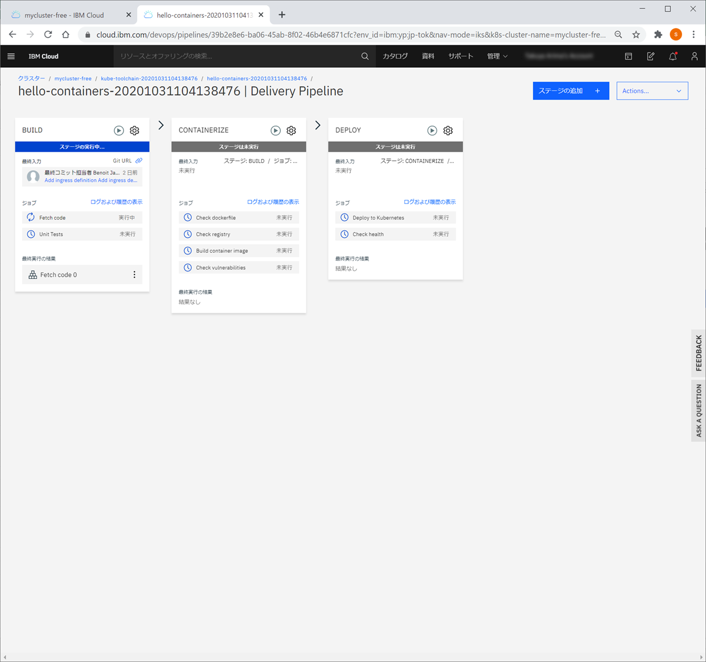Click the browser address bar
706x662 pixels.
pyautogui.click(x=351, y=34)
